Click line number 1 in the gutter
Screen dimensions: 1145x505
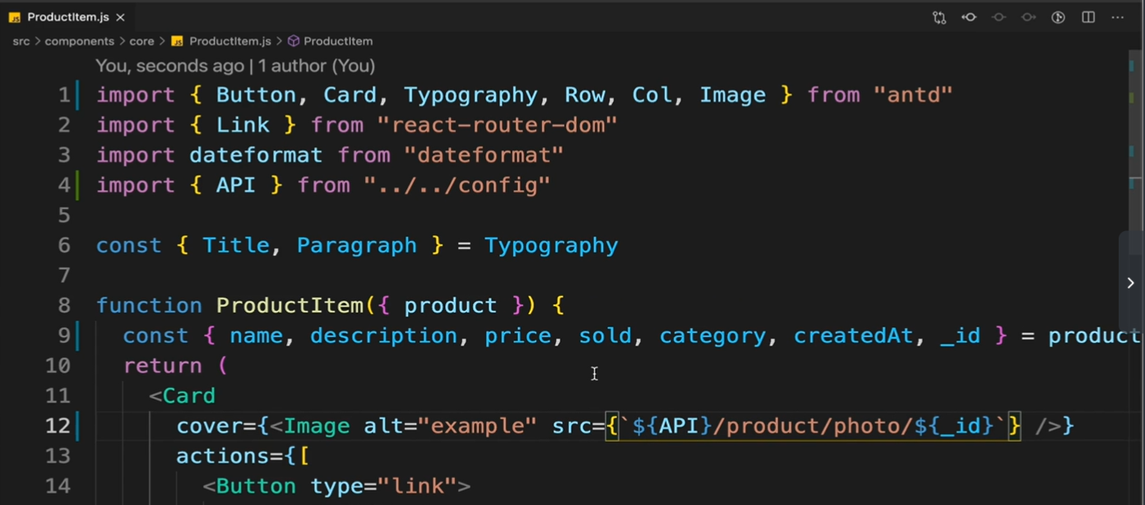(64, 95)
